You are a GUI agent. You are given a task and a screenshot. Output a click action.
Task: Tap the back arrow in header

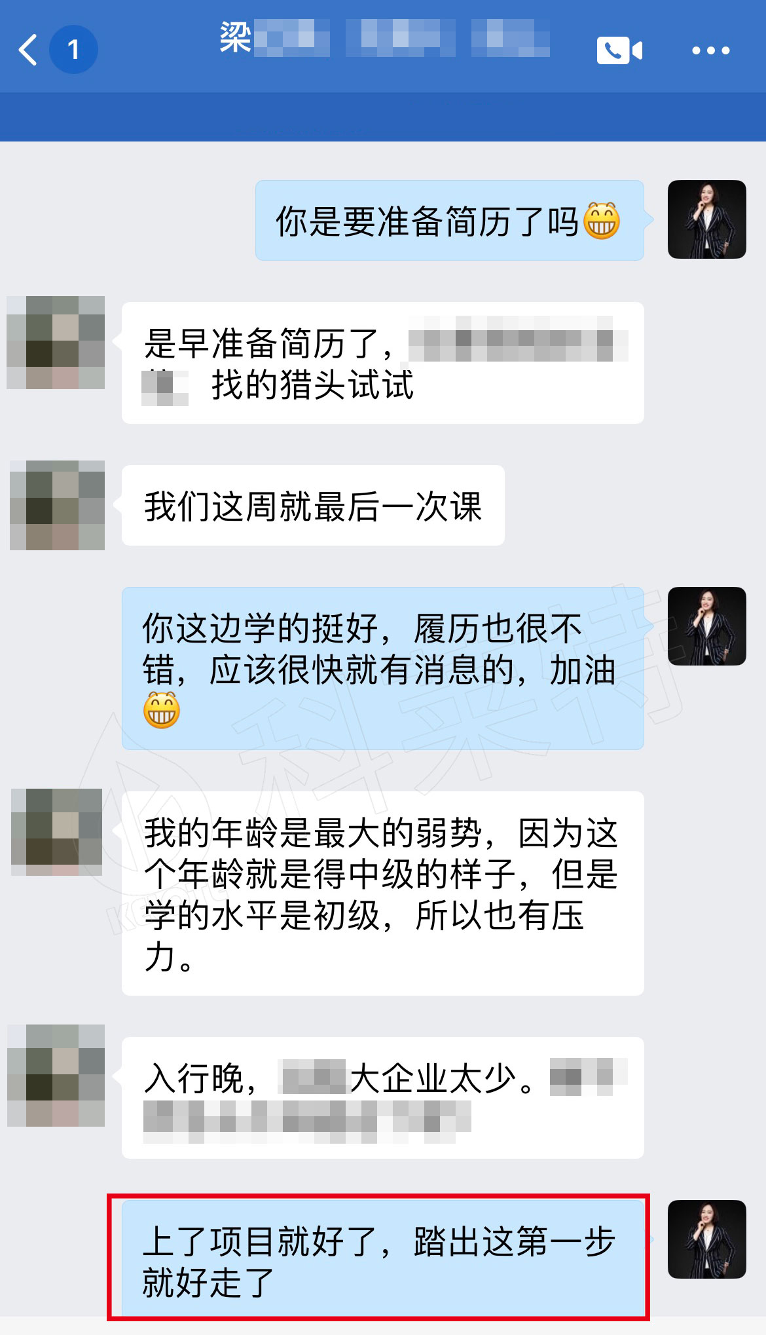click(x=27, y=50)
